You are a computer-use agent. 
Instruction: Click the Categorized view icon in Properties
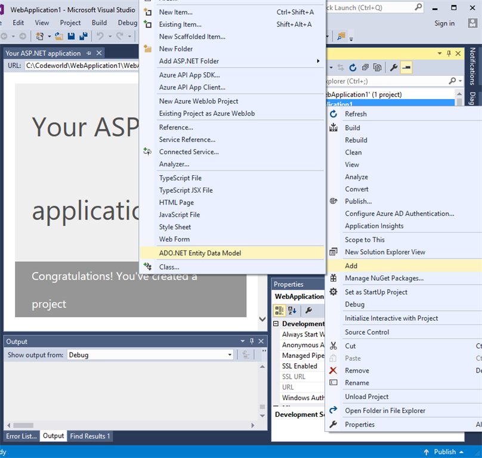point(279,311)
